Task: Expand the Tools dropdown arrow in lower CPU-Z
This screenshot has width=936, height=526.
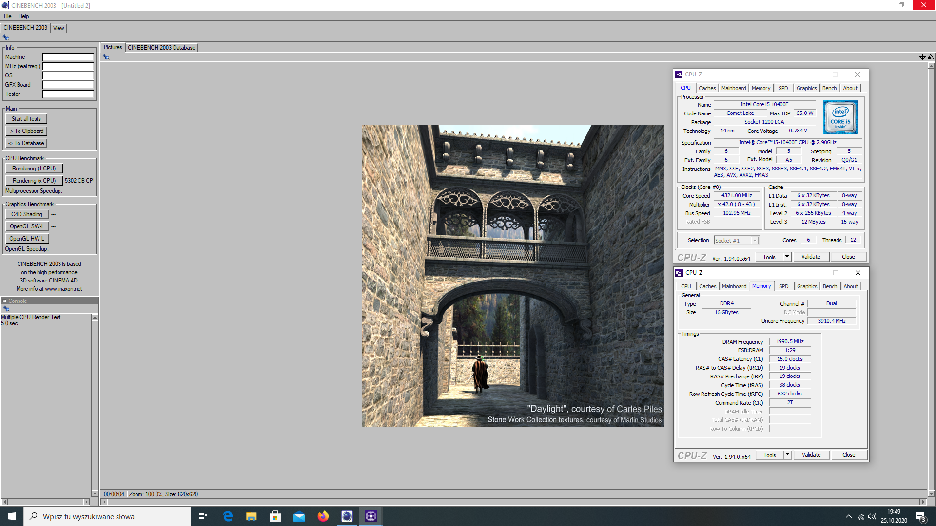Action: tap(787, 455)
